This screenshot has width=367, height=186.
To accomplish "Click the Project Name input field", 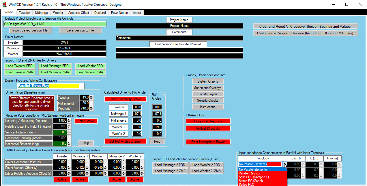I will click(x=179, y=26).
